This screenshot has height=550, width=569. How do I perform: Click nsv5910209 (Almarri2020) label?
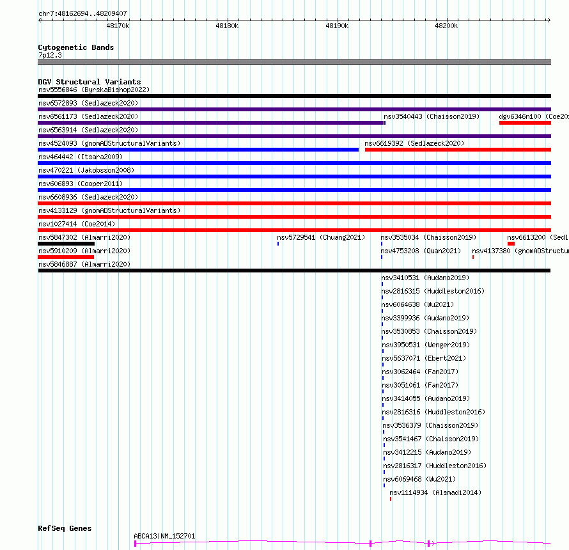(84, 251)
